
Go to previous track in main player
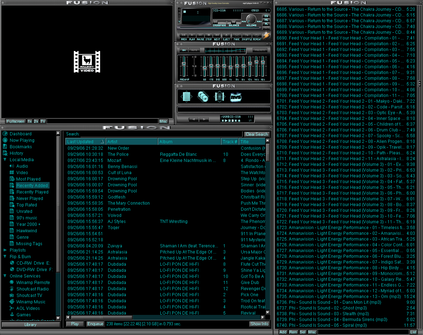click(x=184, y=35)
